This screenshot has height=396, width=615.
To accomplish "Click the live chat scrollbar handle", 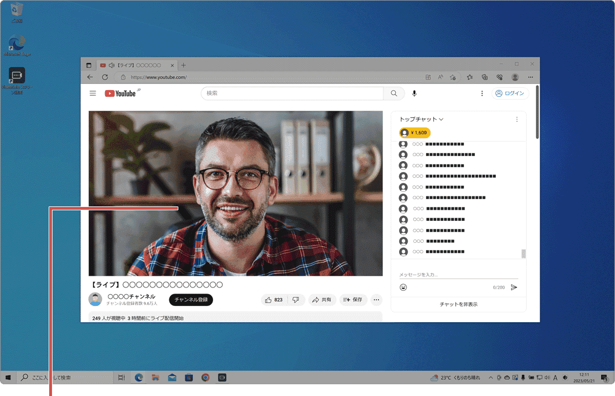I will (x=524, y=254).
